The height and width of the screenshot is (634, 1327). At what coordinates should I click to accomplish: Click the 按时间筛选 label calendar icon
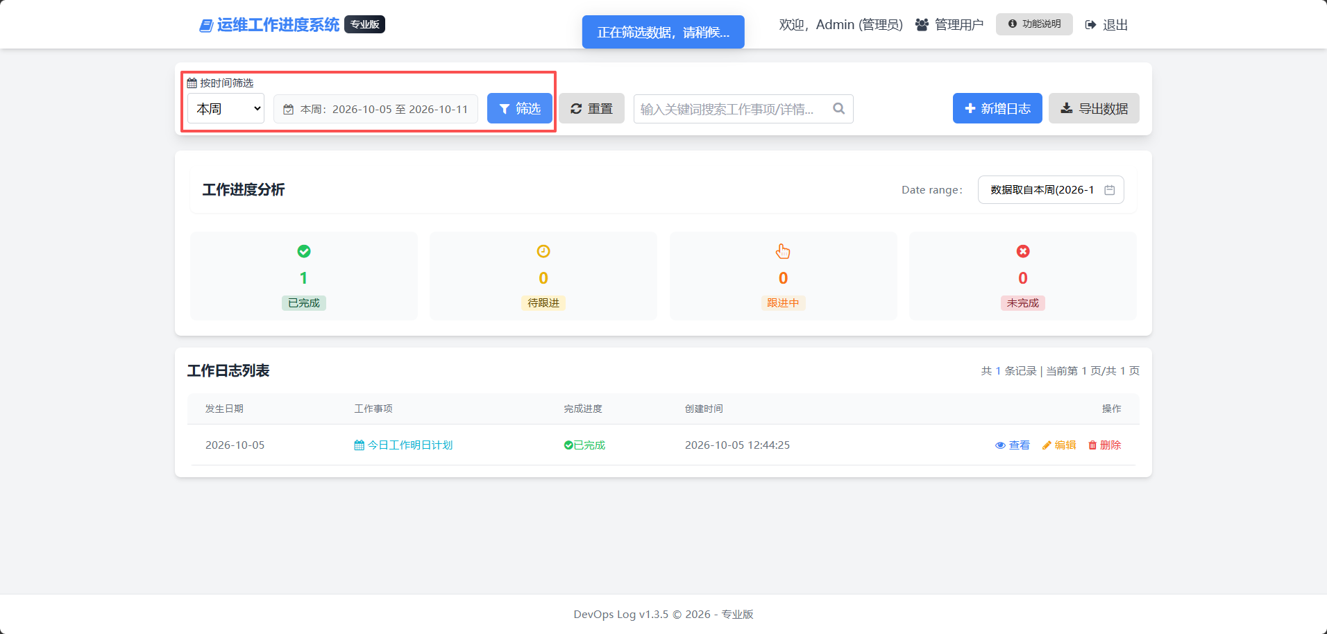point(192,83)
